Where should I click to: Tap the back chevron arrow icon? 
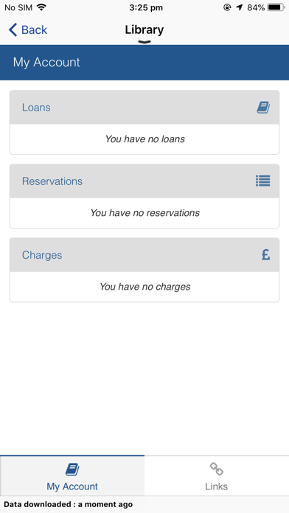click(x=13, y=29)
